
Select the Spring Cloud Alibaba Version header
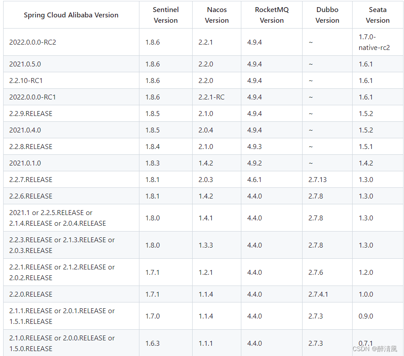point(71,15)
